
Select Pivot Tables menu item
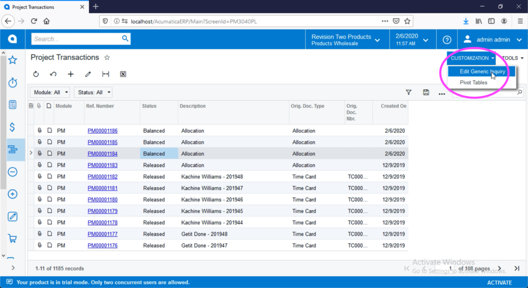pos(473,83)
